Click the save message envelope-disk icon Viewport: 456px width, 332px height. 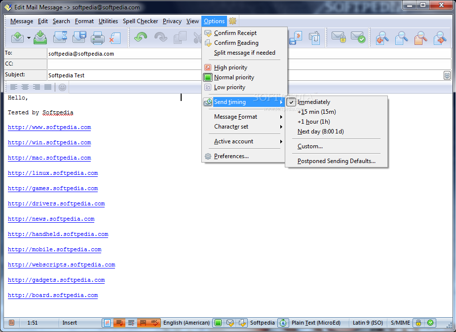(x=79, y=37)
